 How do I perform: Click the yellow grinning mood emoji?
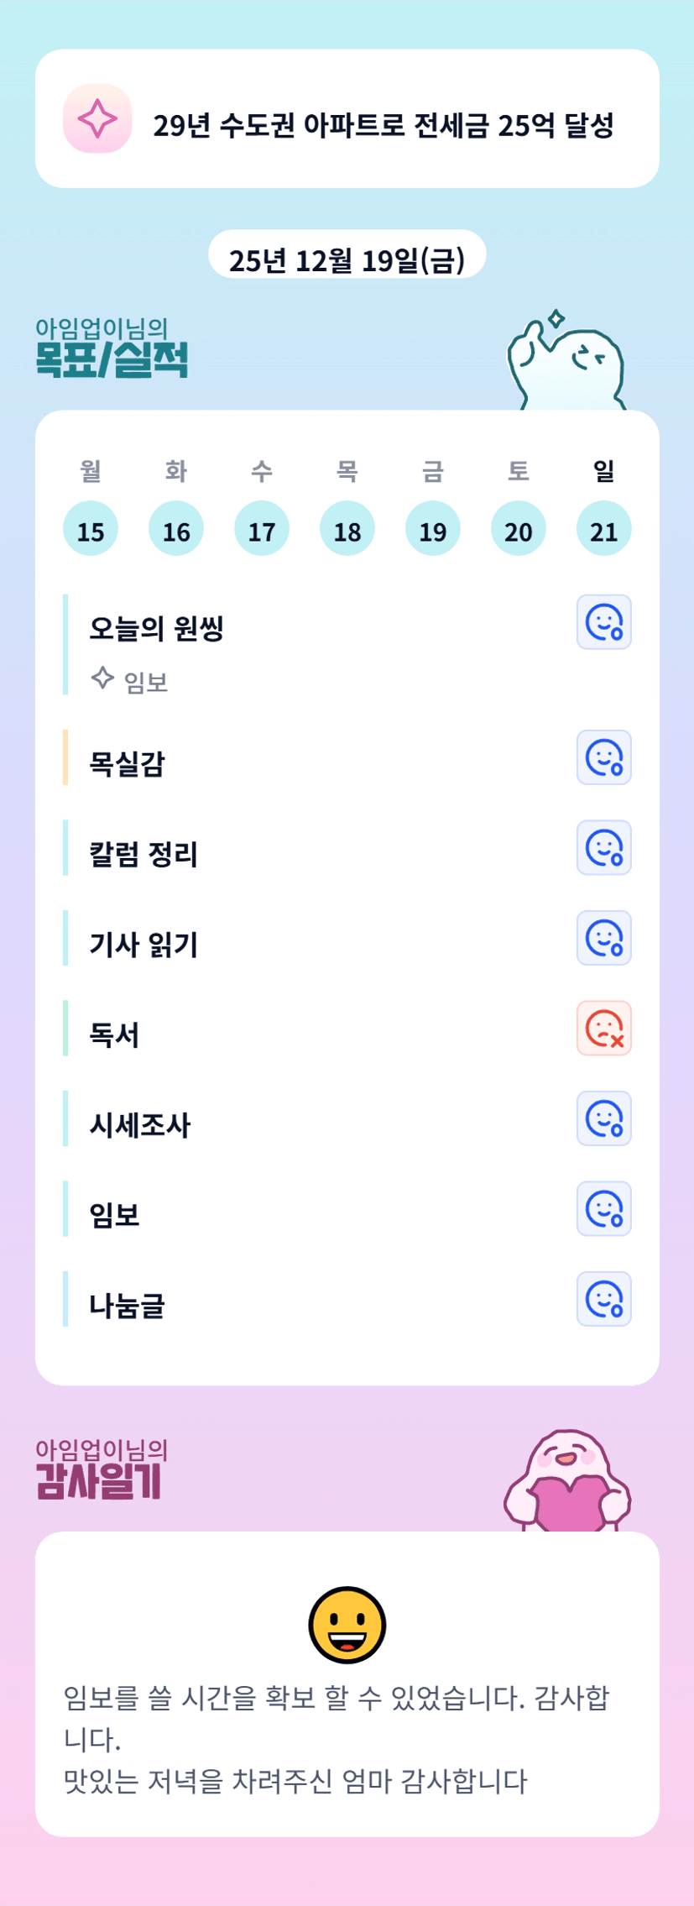347,1625
